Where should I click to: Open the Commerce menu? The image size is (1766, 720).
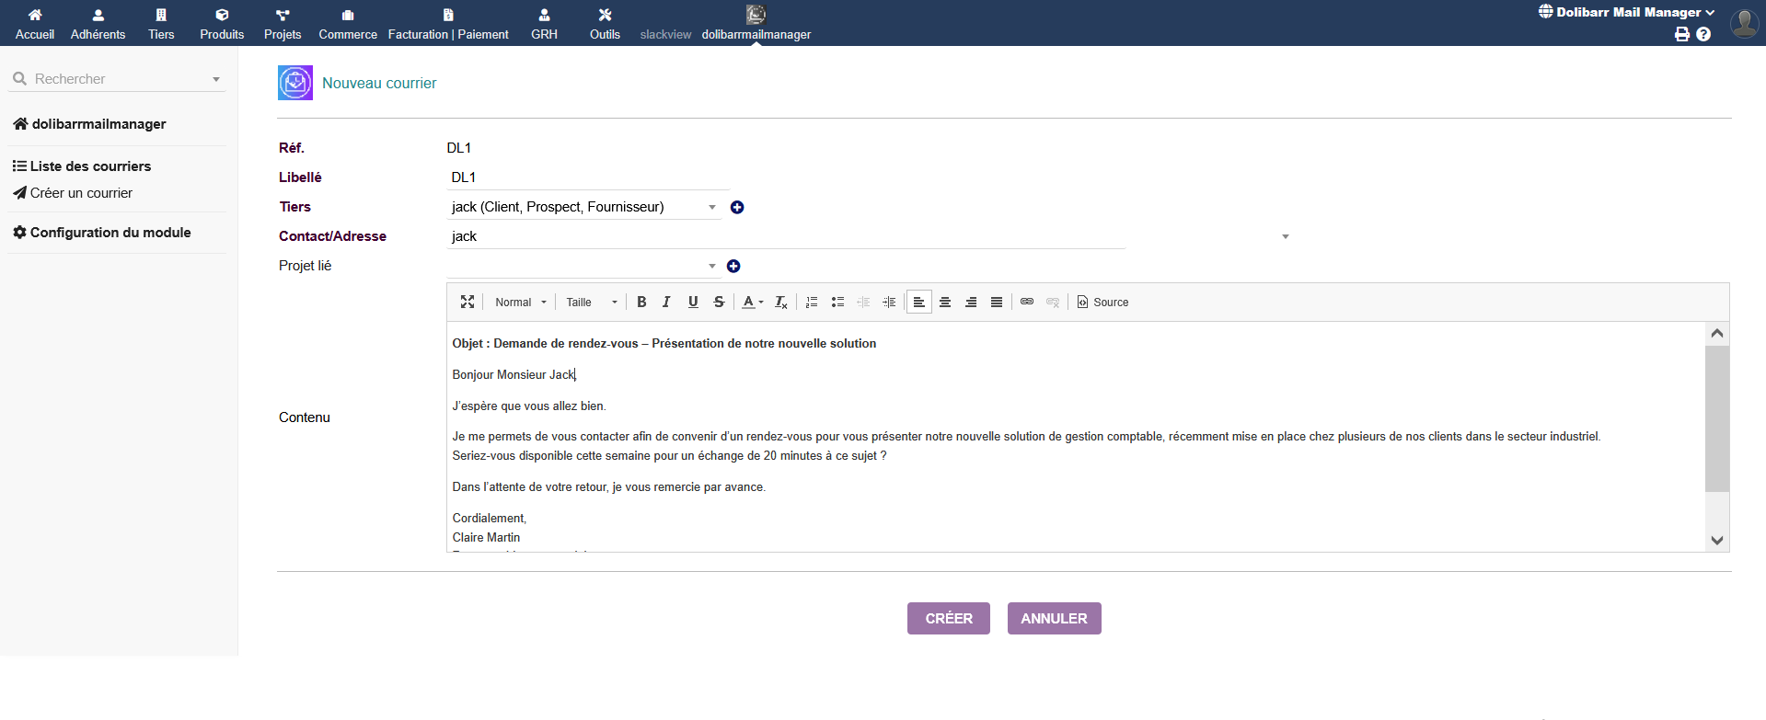tap(348, 23)
